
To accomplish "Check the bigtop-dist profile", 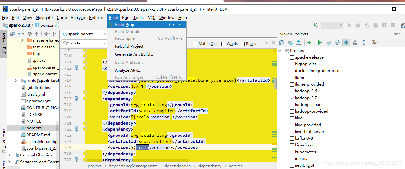I will pyautogui.click(x=292, y=64).
